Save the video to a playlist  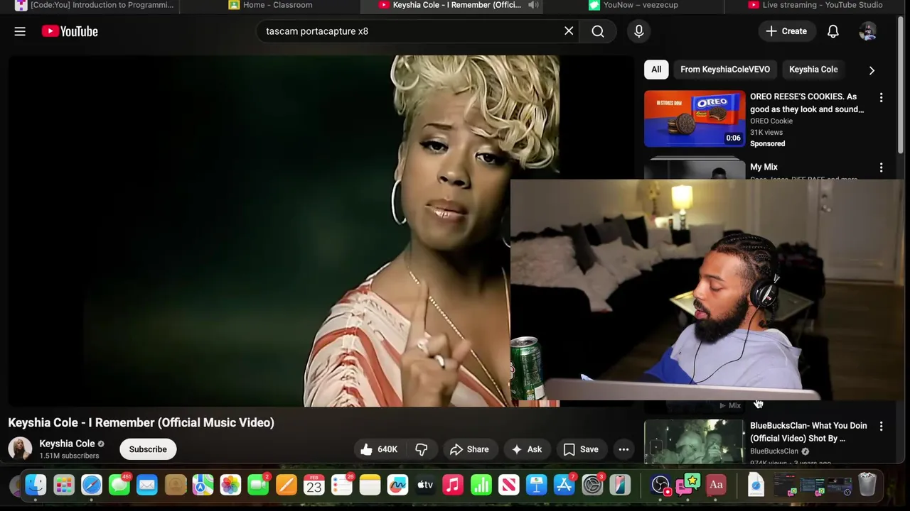581,449
